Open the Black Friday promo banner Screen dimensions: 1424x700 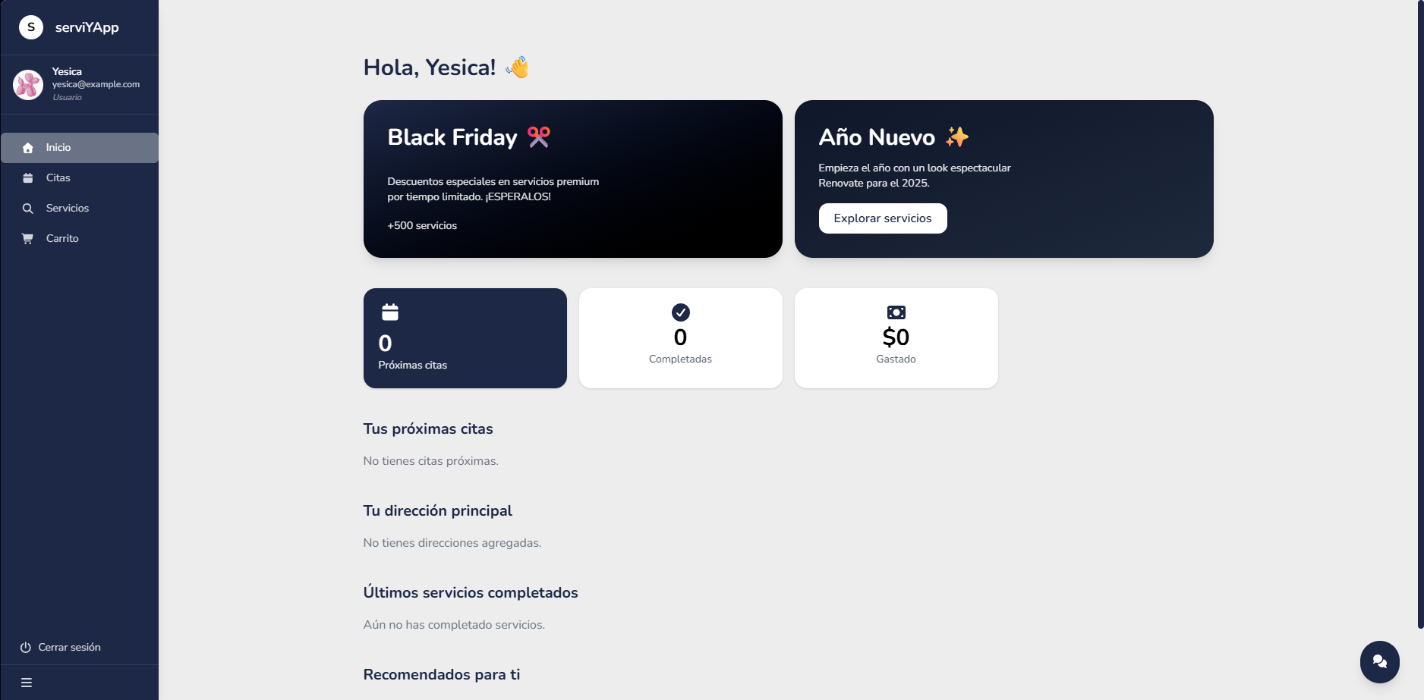(572, 179)
